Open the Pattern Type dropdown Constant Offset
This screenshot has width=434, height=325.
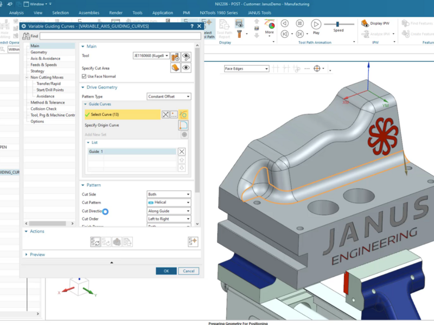click(169, 96)
